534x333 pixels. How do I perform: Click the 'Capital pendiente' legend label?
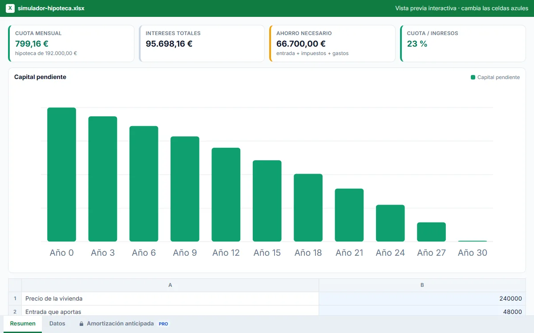pyautogui.click(x=498, y=77)
